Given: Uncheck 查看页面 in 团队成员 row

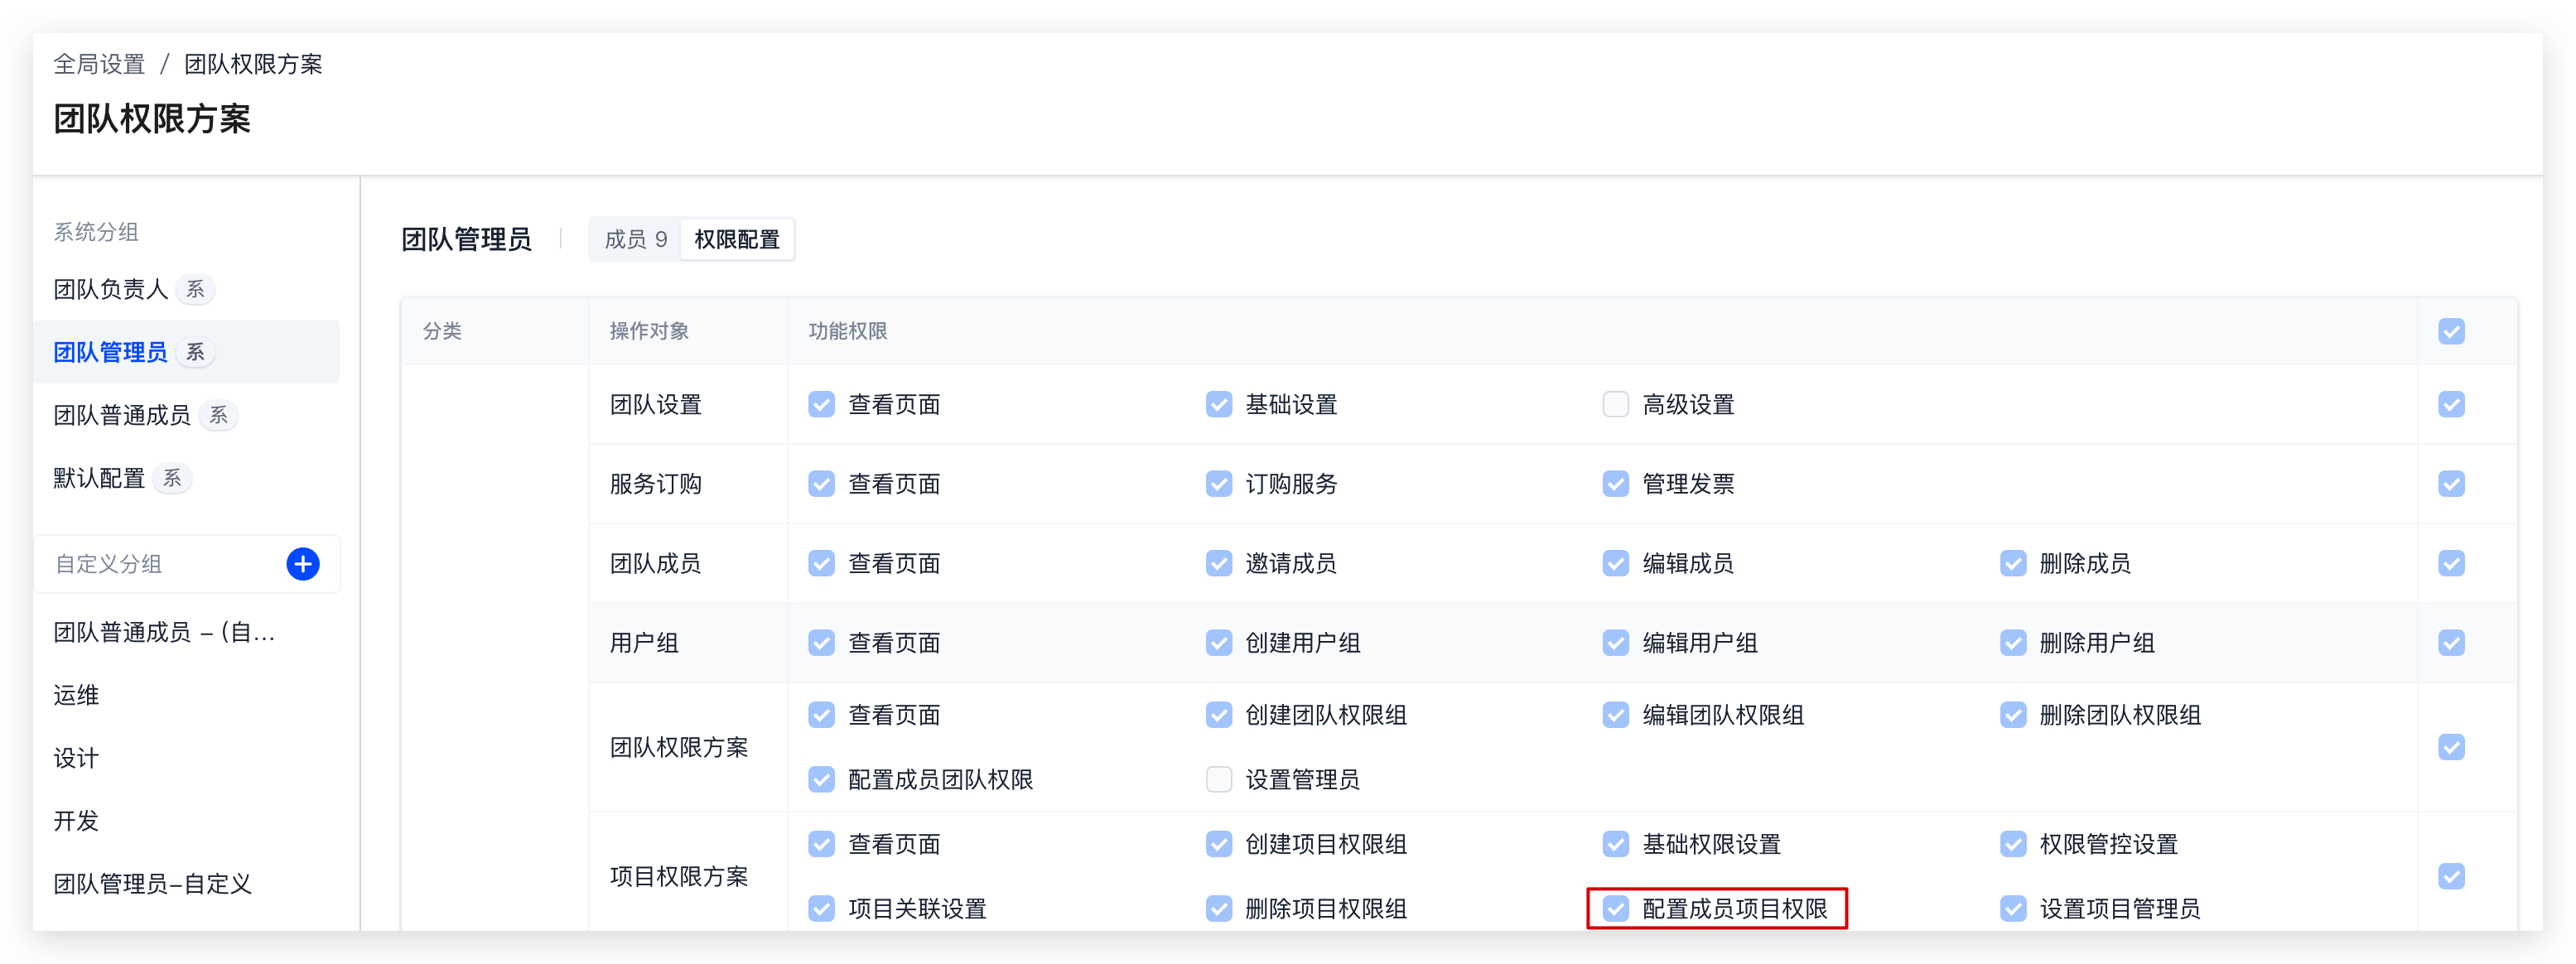Looking at the screenshot, I should pyautogui.click(x=821, y=563).
